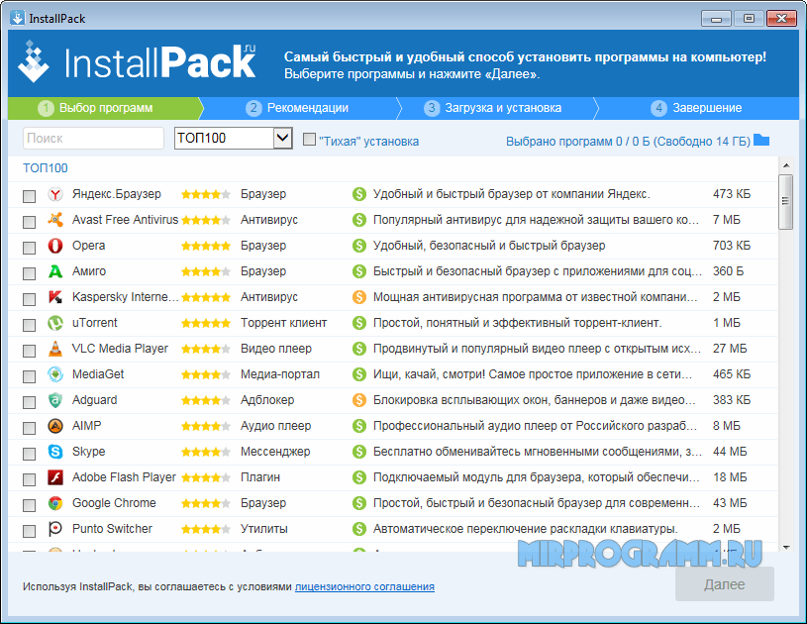Click the green license icon for MediaGet

tap(358, 374)
